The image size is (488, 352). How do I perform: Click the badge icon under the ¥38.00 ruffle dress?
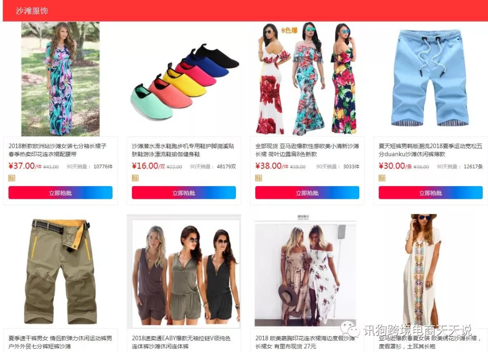258,178
